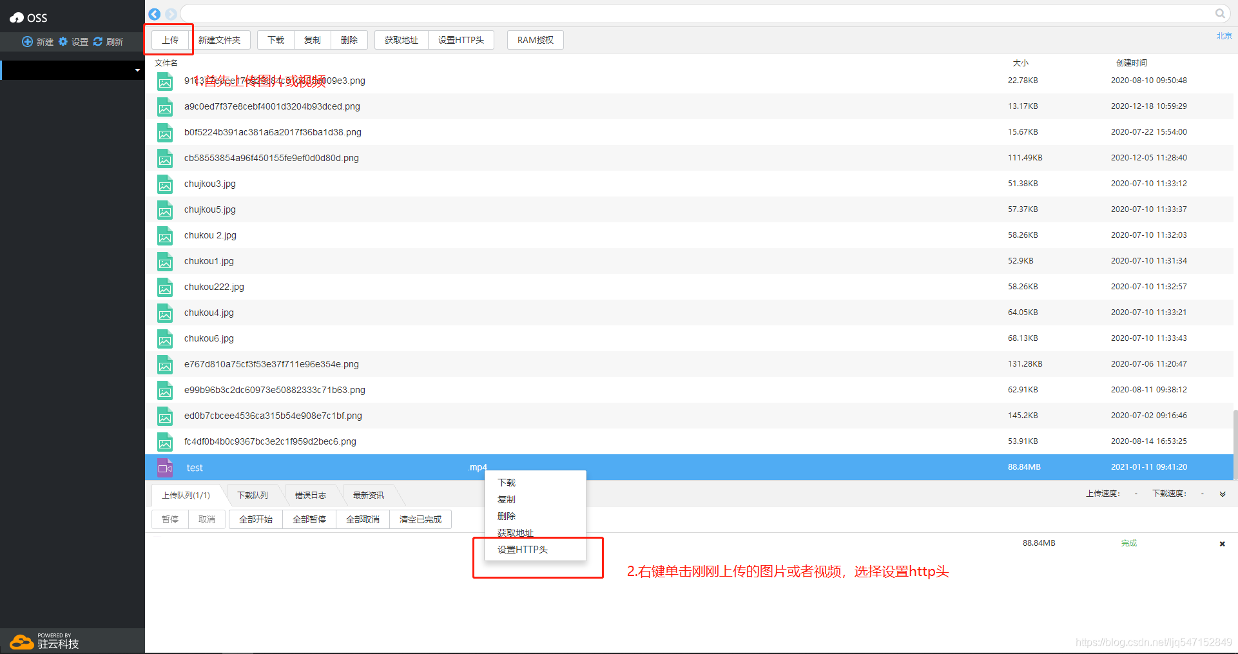The width and height of the screenshot is (1238, 654).
Task: Click the 2020-12-05 11:28:40 date cell
Action: [x=1149, y=158]
